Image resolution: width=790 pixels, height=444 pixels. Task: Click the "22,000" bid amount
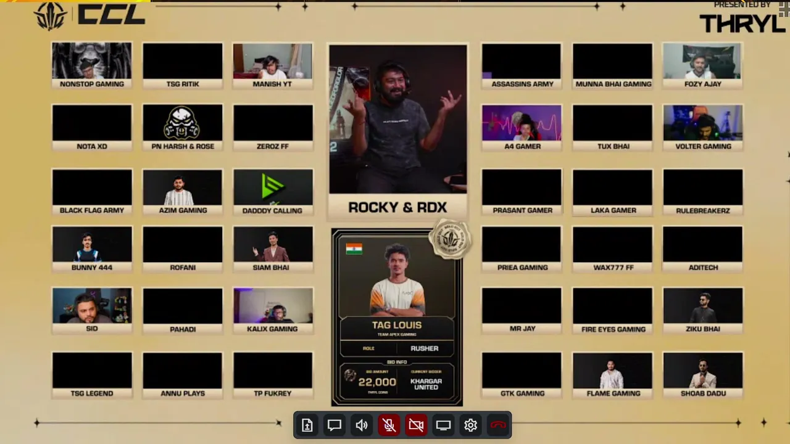pyautogui.click(x=376, y=382)
